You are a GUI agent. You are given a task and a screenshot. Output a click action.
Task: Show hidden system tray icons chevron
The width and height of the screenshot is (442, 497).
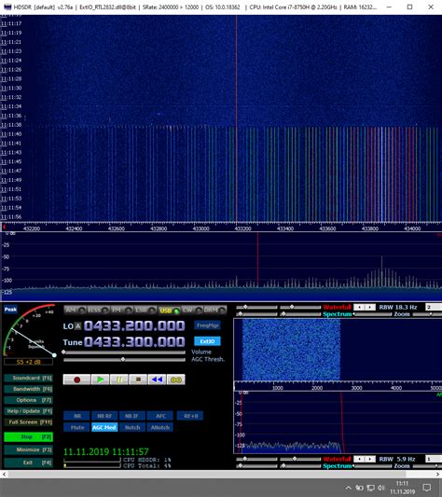[348, 488]
